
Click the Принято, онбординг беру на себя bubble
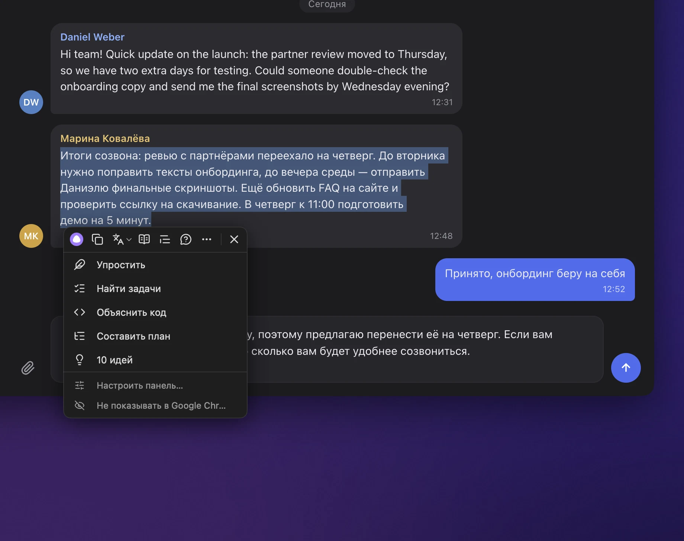[535, 279]
